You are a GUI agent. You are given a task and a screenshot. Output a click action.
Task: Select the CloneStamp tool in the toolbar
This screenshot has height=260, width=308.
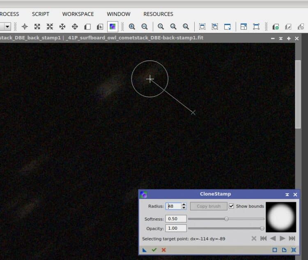(x=113, y=27)
